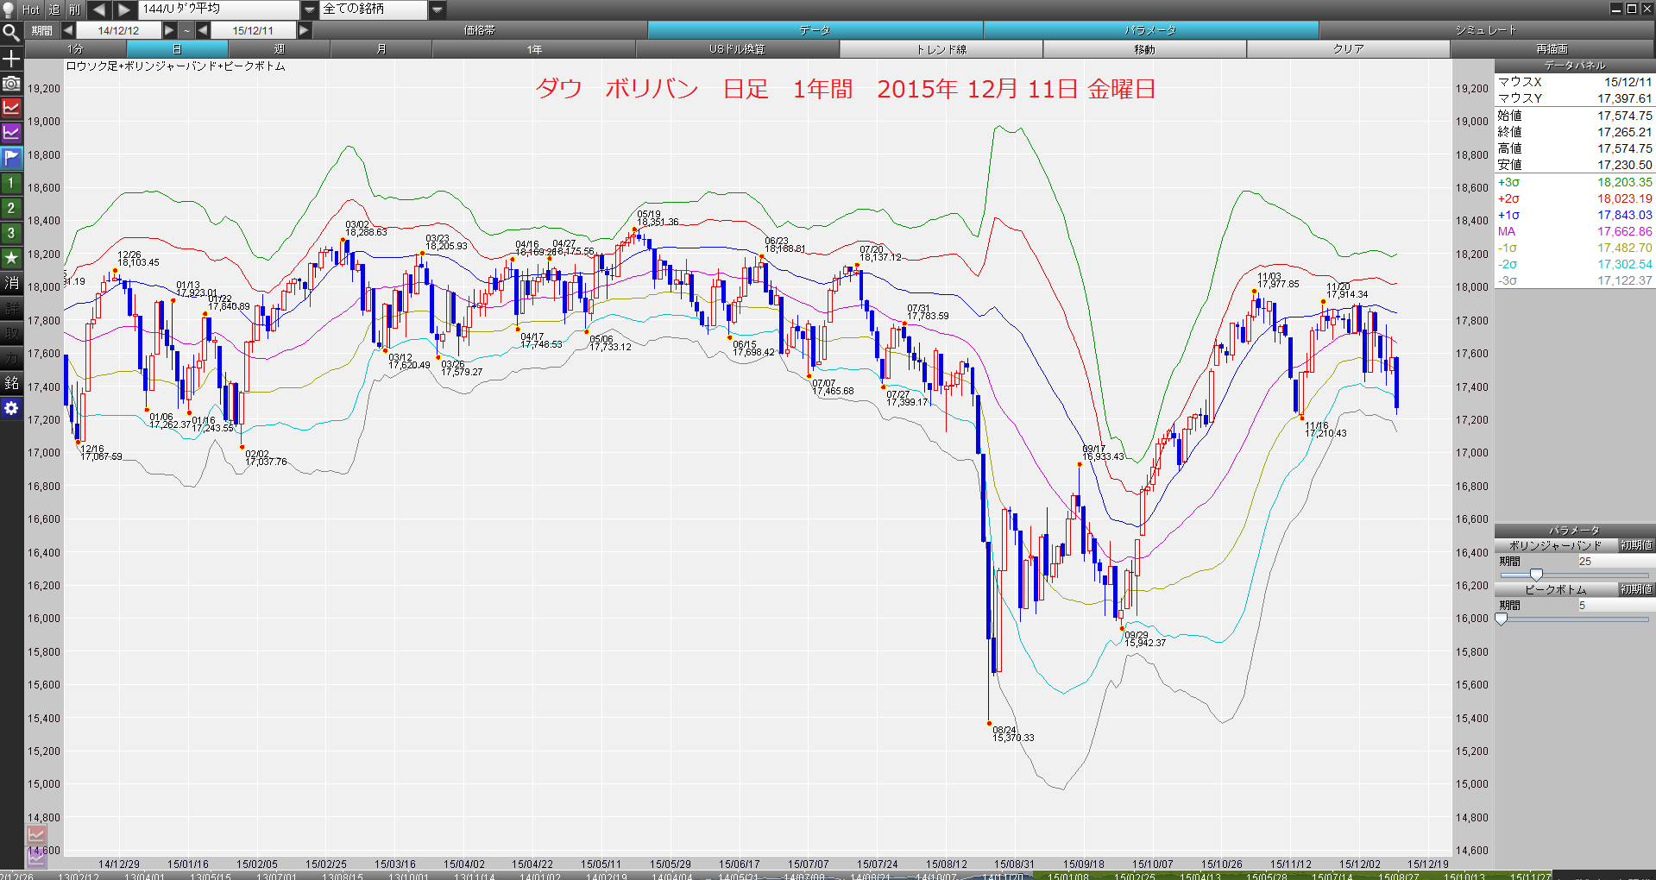Activate the 移動 move tool
This screenshot has width=1656, height=880.
pos(1145,49)
